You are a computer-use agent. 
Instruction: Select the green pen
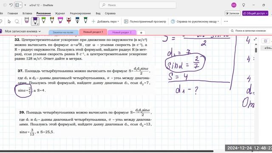click(43, 20)
